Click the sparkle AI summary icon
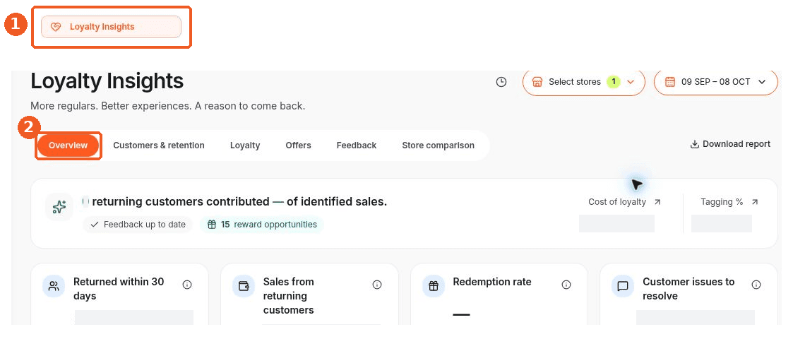 pyautogui.click(x=59, y=207)
